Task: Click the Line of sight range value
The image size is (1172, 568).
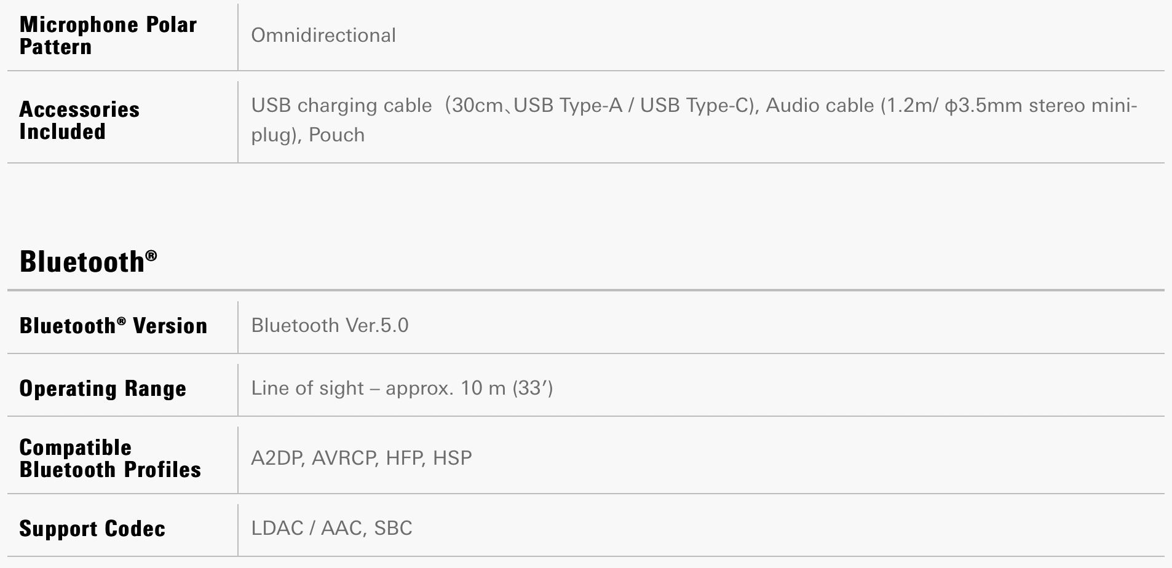Action: [x=402, y=388]
